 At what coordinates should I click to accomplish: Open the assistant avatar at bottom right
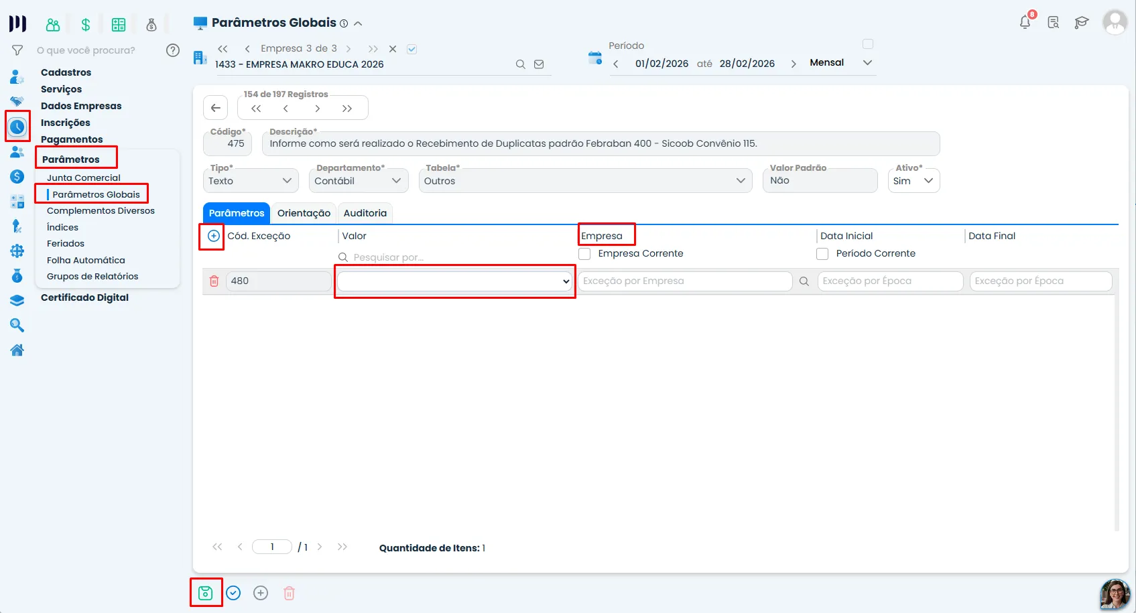click(x=1115, y=594)
